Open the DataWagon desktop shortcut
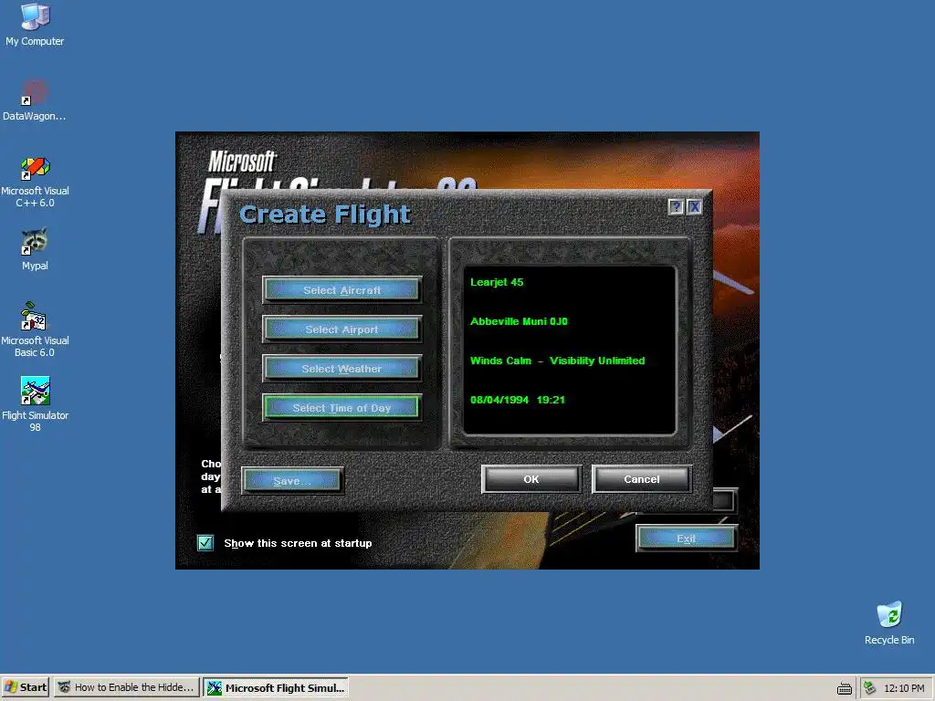This screenshot has height=701, width=935. click(x=35, y=100)
